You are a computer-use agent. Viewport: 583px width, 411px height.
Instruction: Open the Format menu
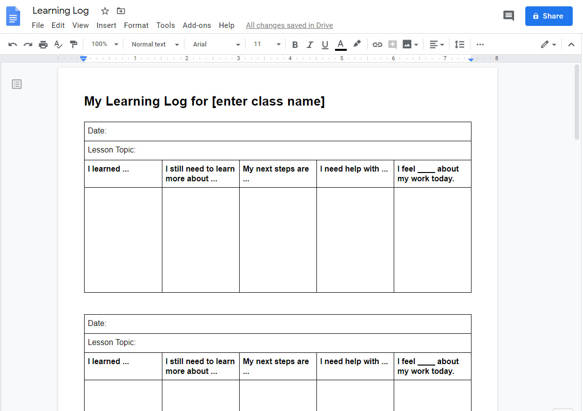[136, 25]
